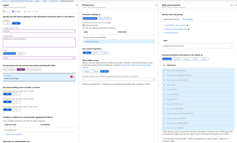237x143 pixels.
Task: Set offline access to By days
Action: tap(104, 71)
